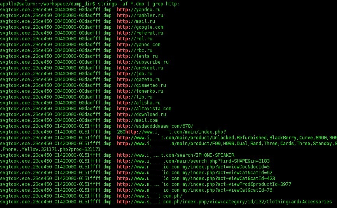The image size is (337, 208).
Task: Select the http://gismeteo.ru URL
Action: coord(141,85)
